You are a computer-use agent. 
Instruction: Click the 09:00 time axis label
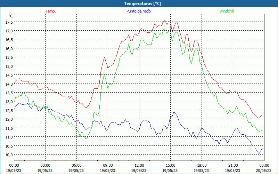coord(108,166)
